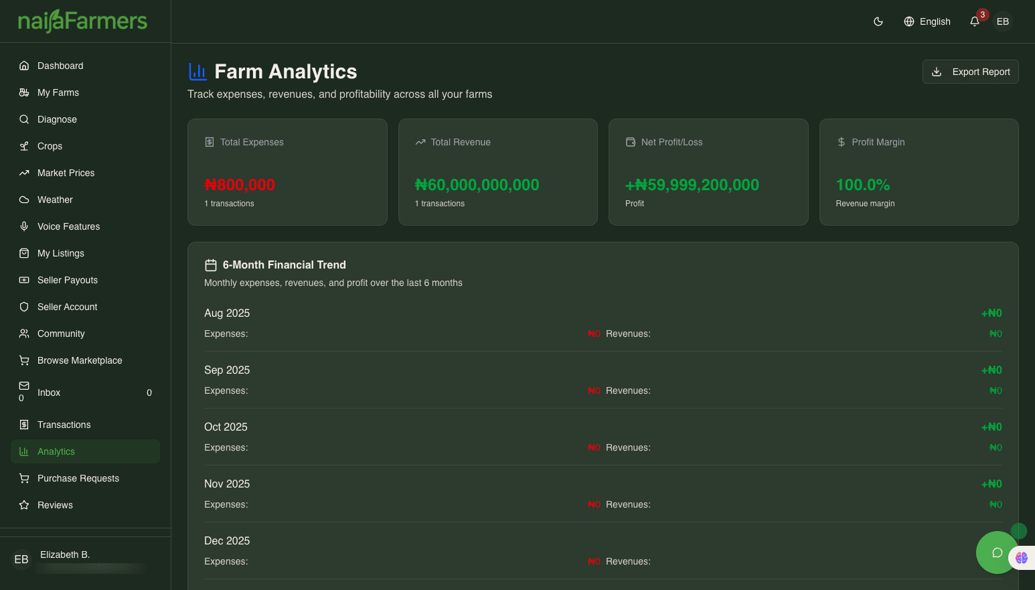Click the Weather cloud icon

(24, 200)
